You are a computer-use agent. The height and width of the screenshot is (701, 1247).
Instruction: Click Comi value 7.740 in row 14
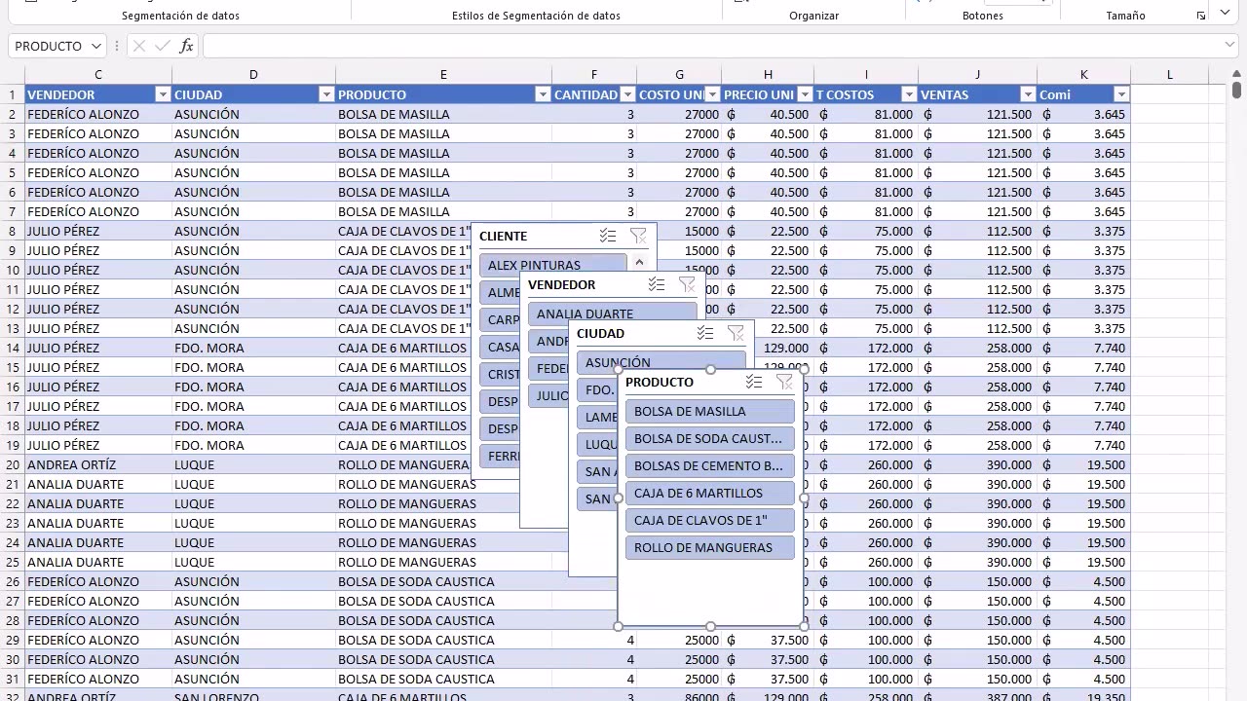[x=1083, y=348]
